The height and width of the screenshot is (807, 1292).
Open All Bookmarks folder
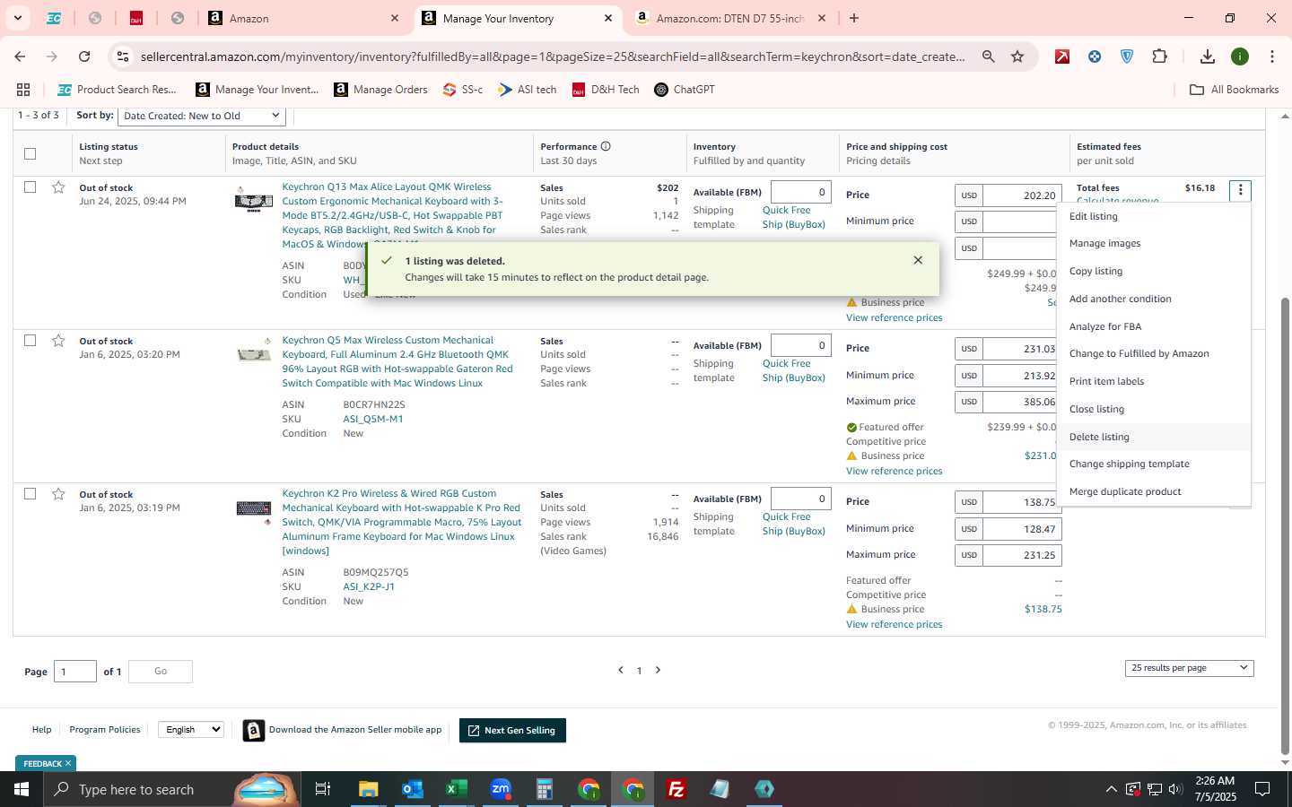1234,90
